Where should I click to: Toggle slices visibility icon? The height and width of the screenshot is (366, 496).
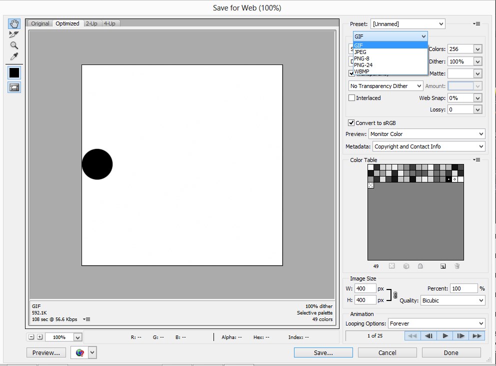click(14, 87)
